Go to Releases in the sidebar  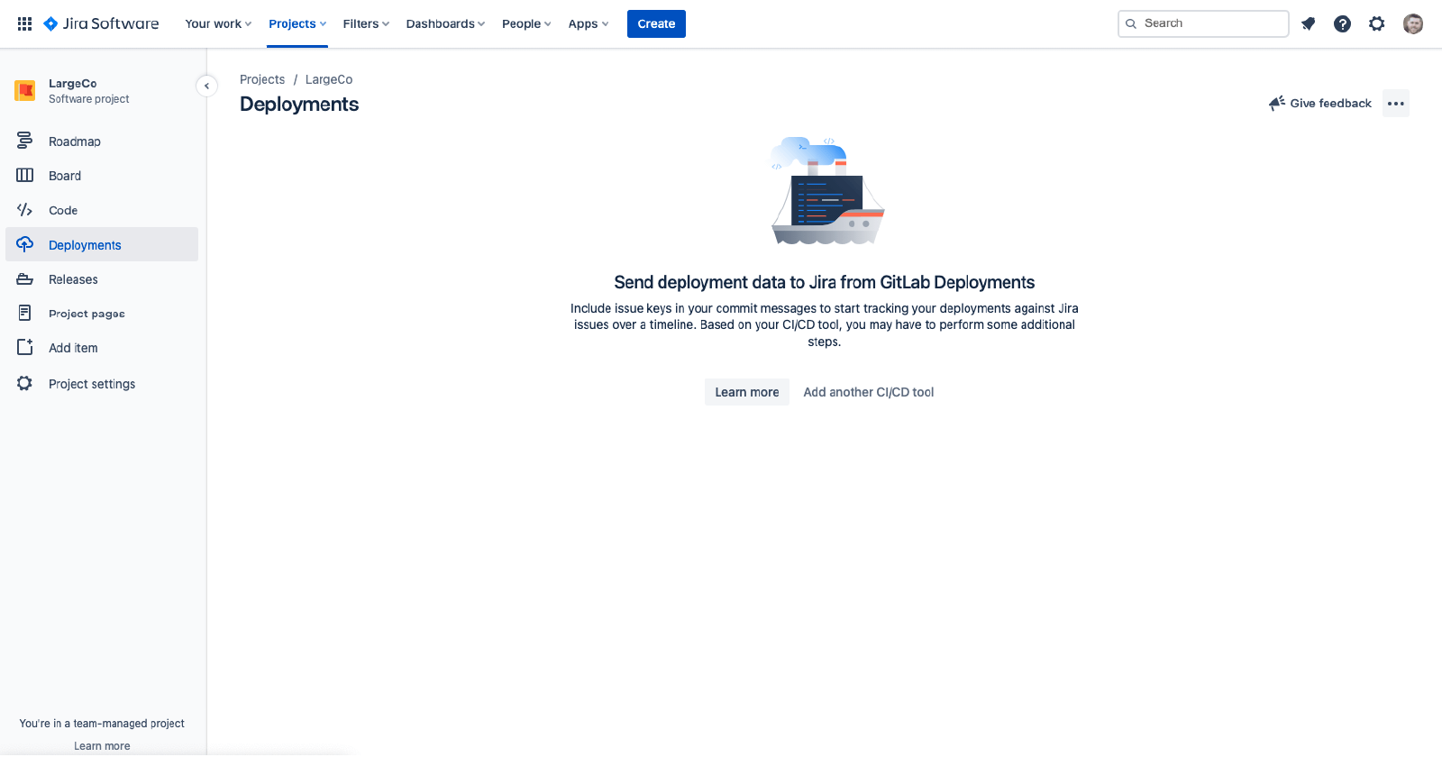[x=73, y=279]
